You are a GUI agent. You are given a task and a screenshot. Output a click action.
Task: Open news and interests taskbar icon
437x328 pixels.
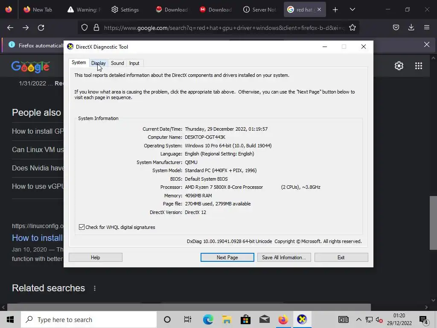[344, 319]
